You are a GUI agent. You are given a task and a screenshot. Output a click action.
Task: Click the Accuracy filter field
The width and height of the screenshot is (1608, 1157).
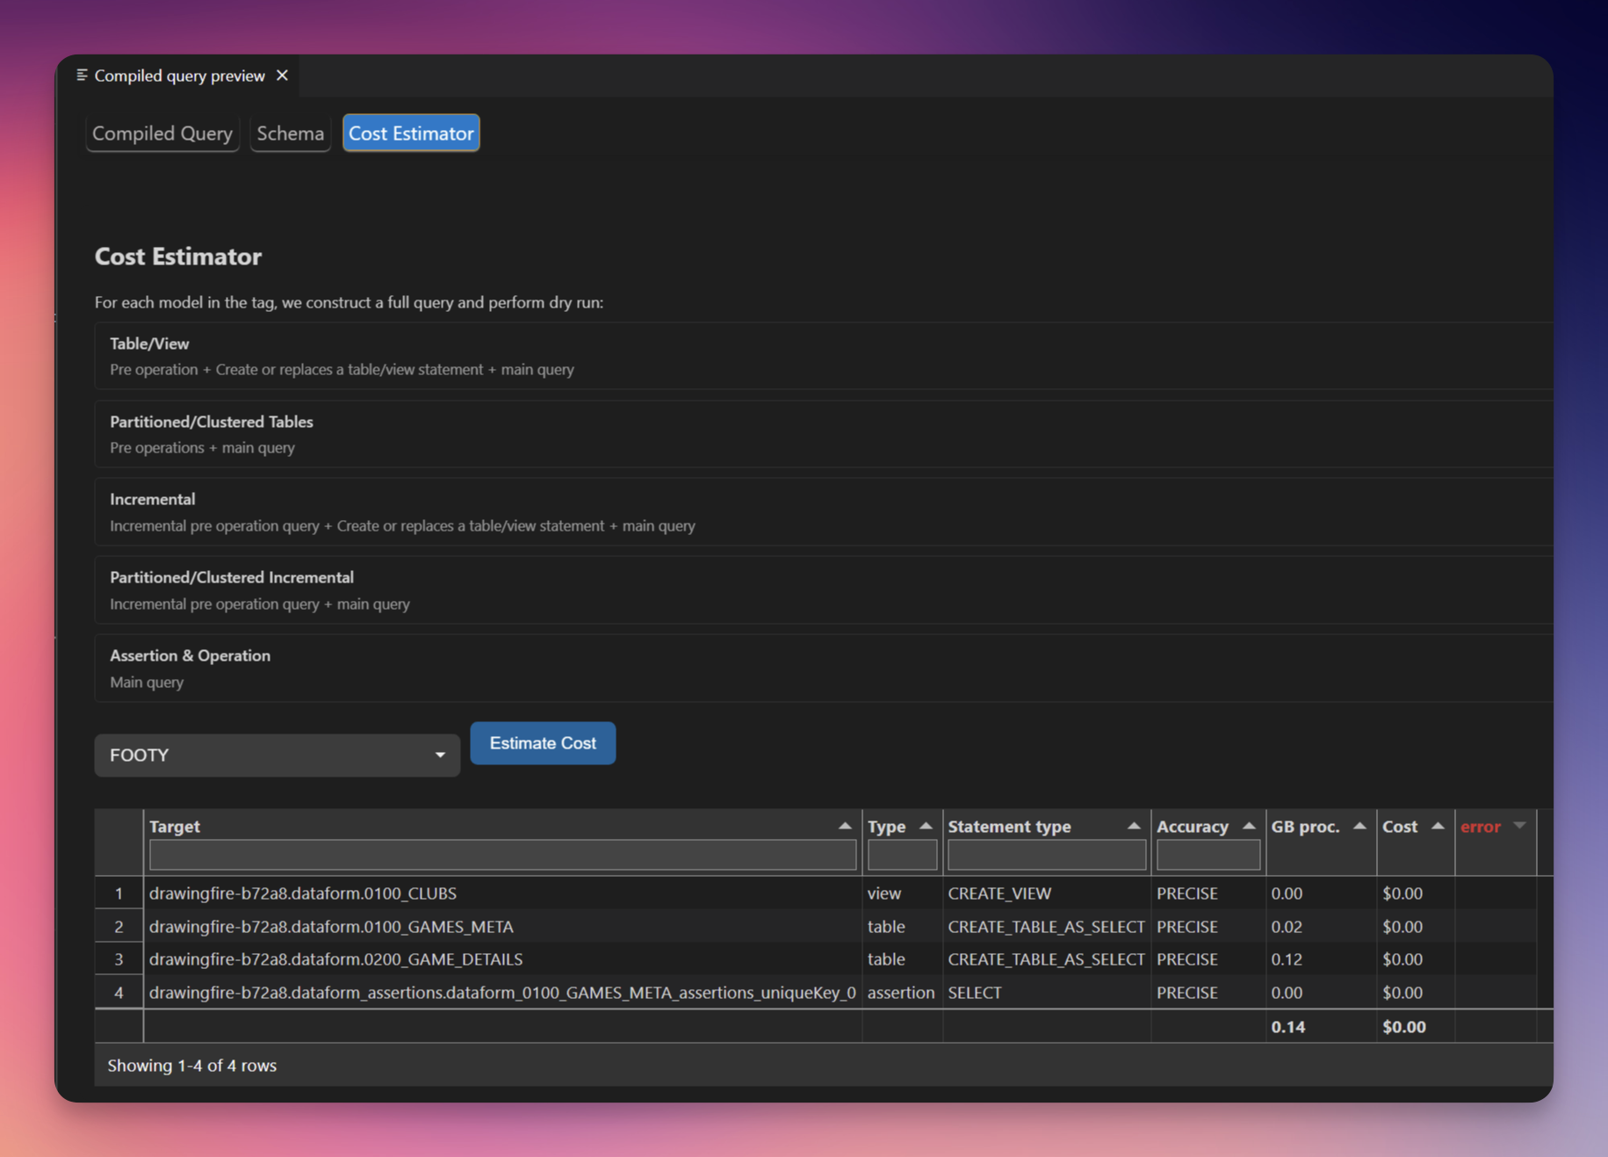point(1208,854)
